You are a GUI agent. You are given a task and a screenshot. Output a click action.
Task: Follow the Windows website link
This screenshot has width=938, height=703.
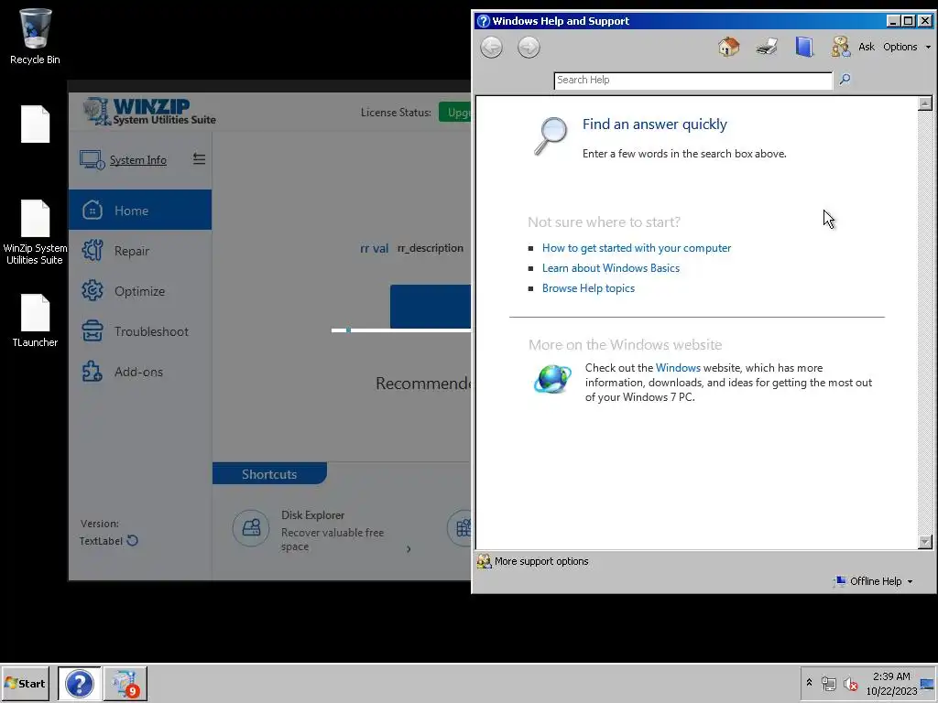point(678,368)
